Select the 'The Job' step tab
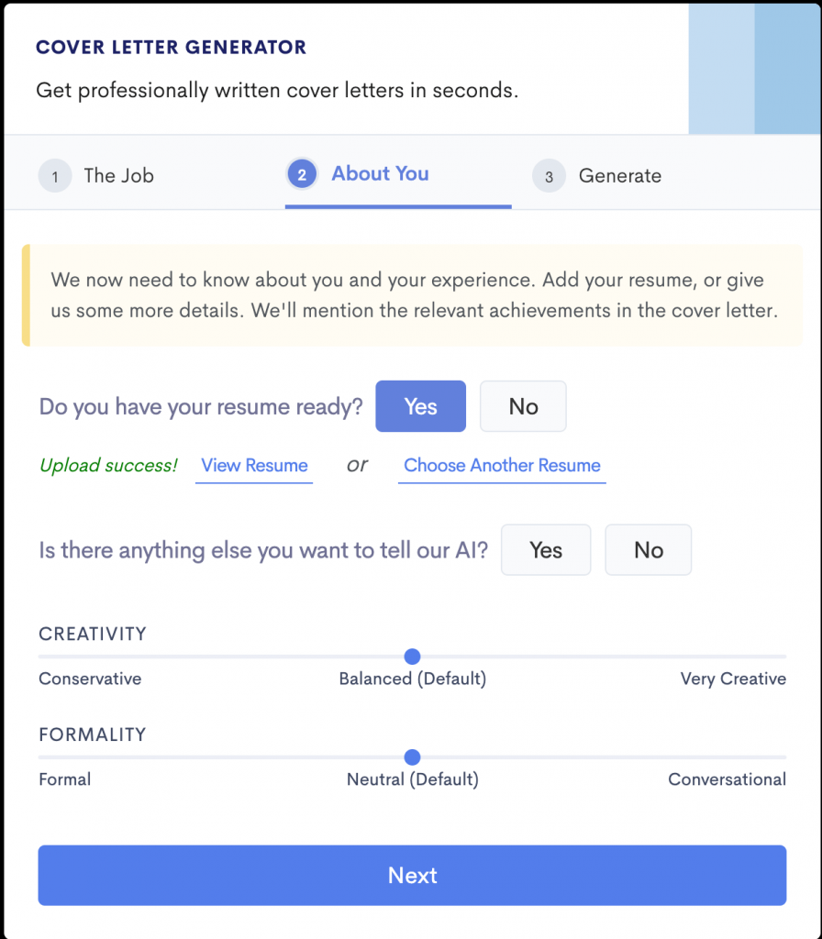822x939 pixels. (117, 175)
